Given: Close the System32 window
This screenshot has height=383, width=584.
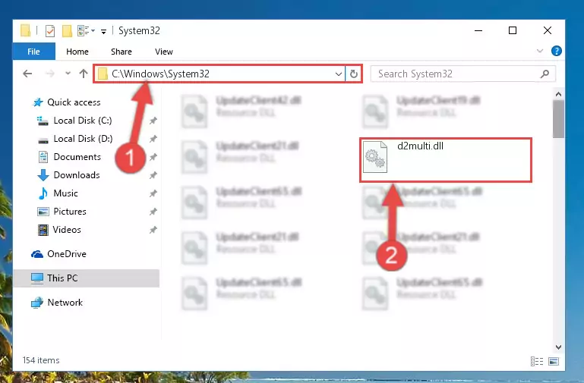Looking at the screenshot, I should click(547, 30).
